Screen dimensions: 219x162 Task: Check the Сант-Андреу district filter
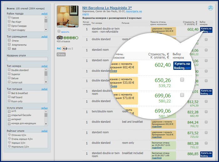pos(9,29)
